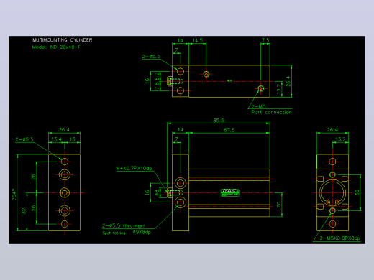Click the 30 vertical dimension value

357,192
